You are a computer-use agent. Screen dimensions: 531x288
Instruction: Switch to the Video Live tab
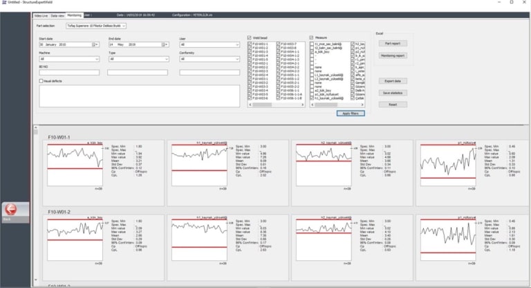(x=42, y=14)
